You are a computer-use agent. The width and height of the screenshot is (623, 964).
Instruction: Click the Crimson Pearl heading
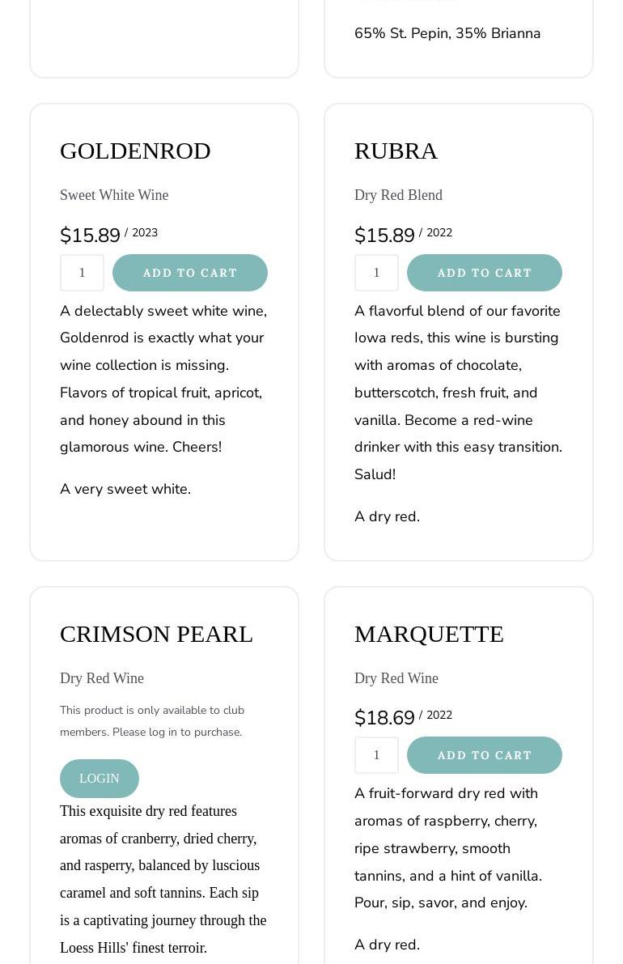tap(156, 634)
